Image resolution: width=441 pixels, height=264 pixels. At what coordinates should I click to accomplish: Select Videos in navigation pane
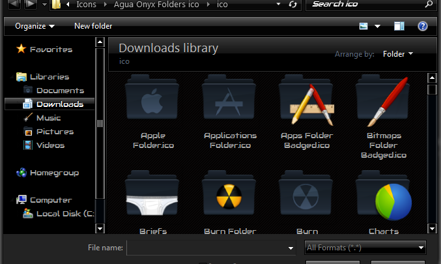(50, 145)
